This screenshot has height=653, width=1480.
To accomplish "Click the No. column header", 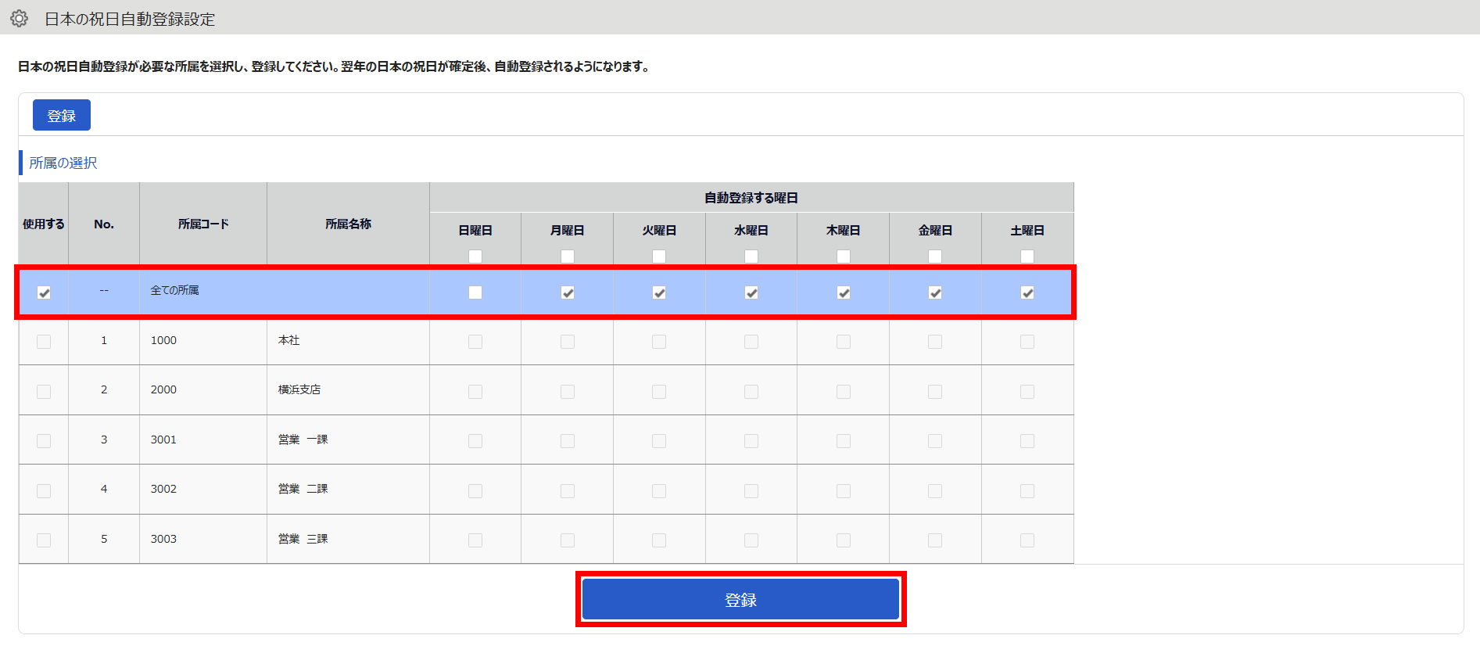I will 104,224.
